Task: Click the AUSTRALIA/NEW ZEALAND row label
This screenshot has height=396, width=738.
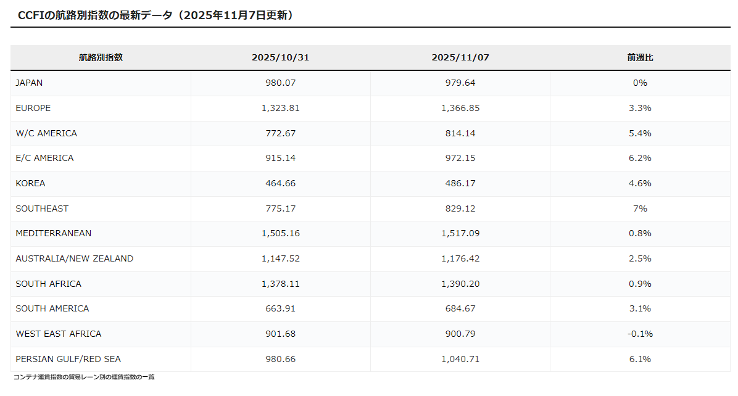Action: (75, 258)
